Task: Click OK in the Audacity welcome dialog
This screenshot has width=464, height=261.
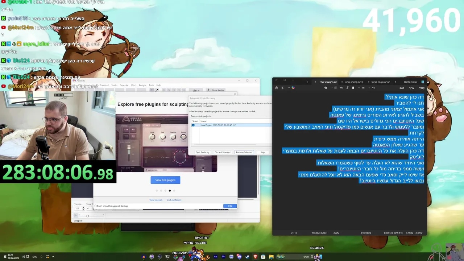Action: click(230, 206)
